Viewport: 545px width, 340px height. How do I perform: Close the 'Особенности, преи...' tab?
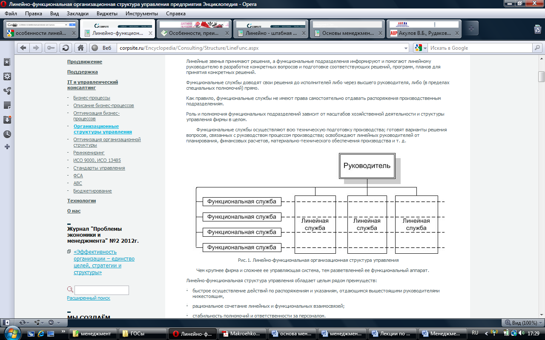click(x=227, y=33)
